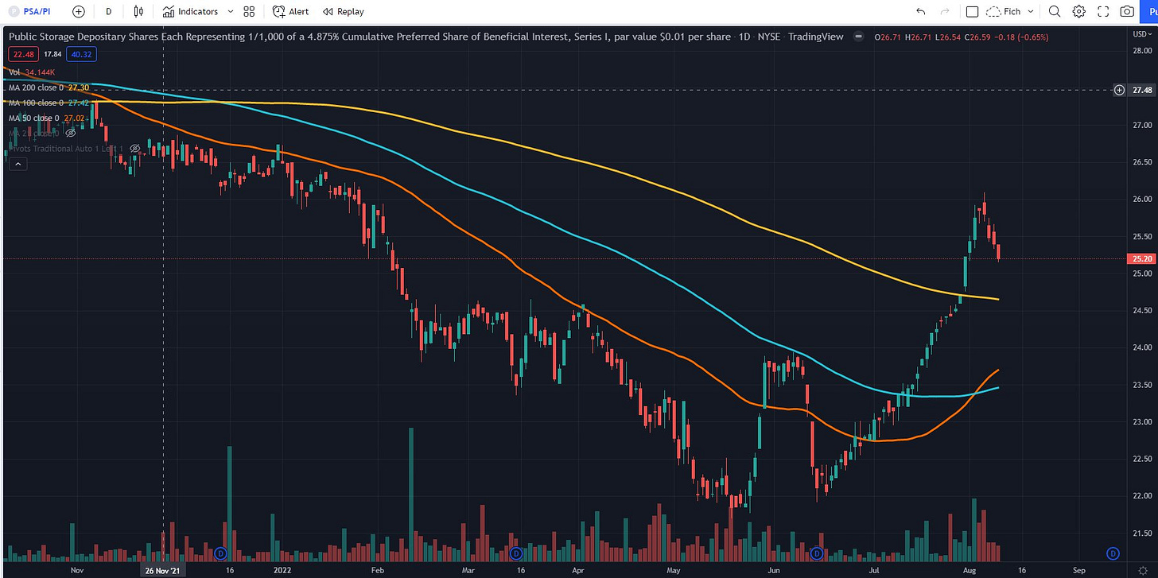Image resolution: width=1158 pixels, height=578 pixels.
Task: Click the compare or add symbol plus icon
Action: click(x=78, y=11)
